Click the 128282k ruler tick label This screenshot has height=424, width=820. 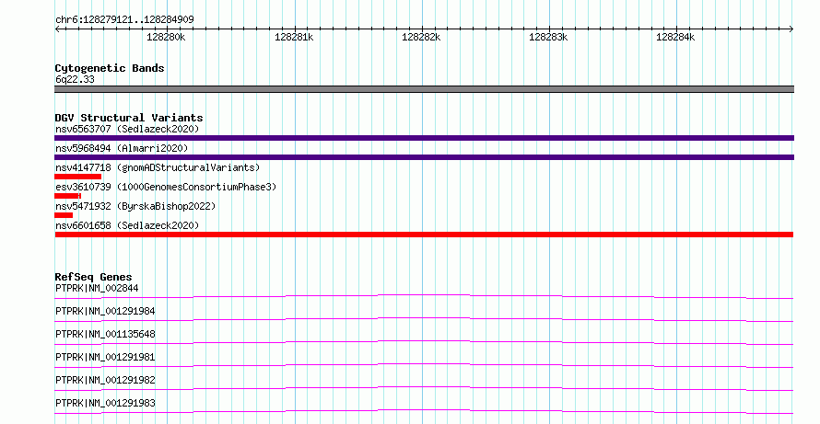(x=421, y=37)
